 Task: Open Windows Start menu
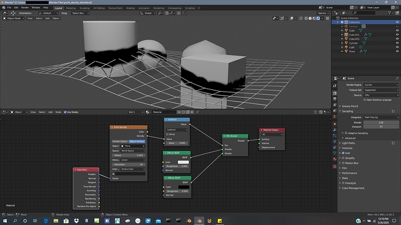(5, 221)
